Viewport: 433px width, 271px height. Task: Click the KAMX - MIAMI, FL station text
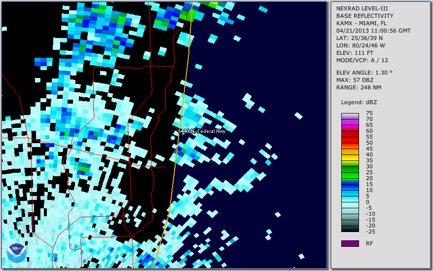click(361, 23)
